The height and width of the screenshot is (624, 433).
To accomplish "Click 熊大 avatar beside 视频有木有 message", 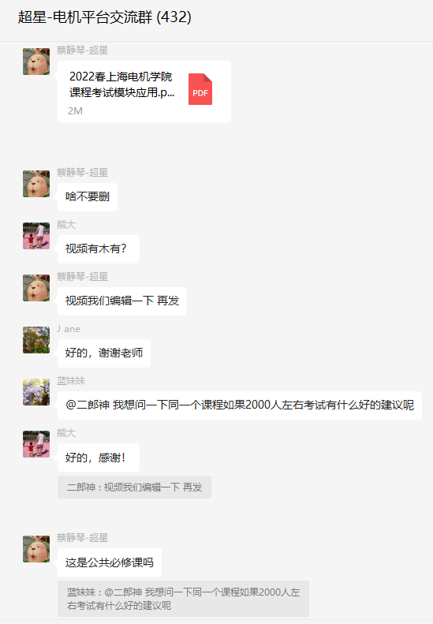I will click(36, 236).
